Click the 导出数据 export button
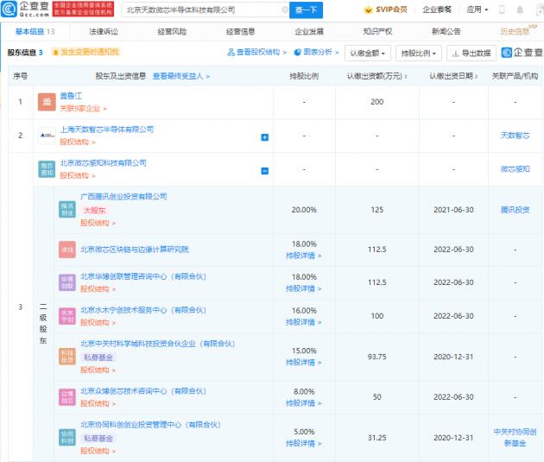Image resolution: width=544 pixels, height=462 pixels. 471,53
